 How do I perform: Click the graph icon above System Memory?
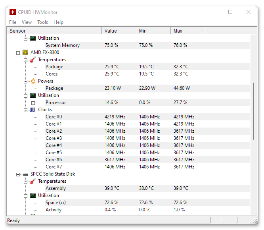[33, 38]
